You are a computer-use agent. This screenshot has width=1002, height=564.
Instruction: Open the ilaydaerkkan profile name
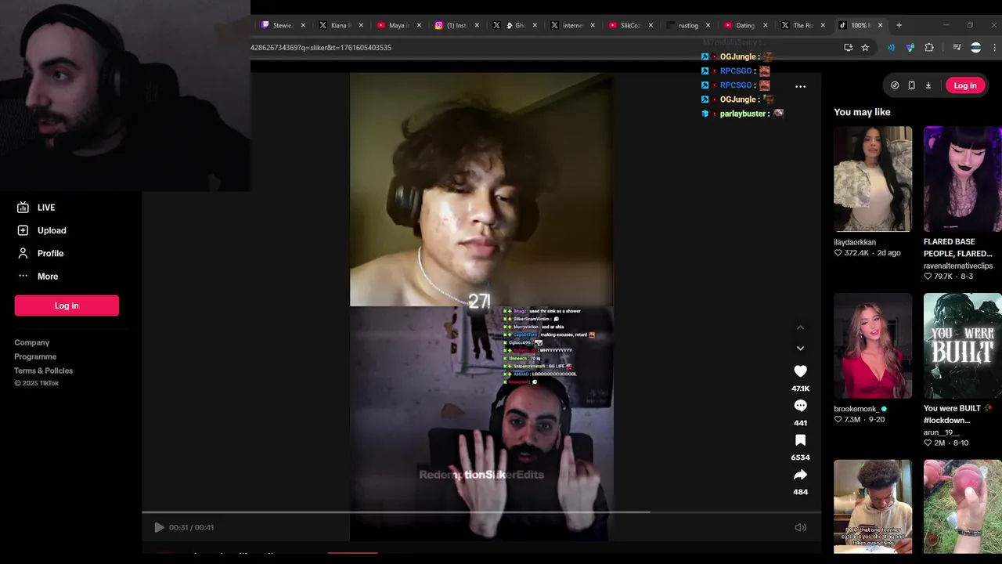pos(855,242)
